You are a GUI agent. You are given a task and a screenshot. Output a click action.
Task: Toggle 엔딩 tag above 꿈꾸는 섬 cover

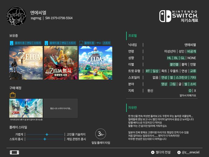point(98,43)
